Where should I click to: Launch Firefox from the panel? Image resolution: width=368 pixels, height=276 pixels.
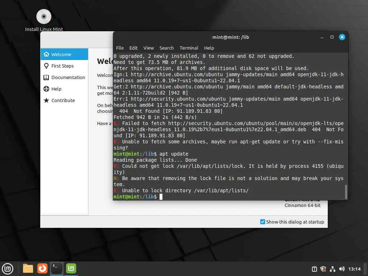point(42,268)
